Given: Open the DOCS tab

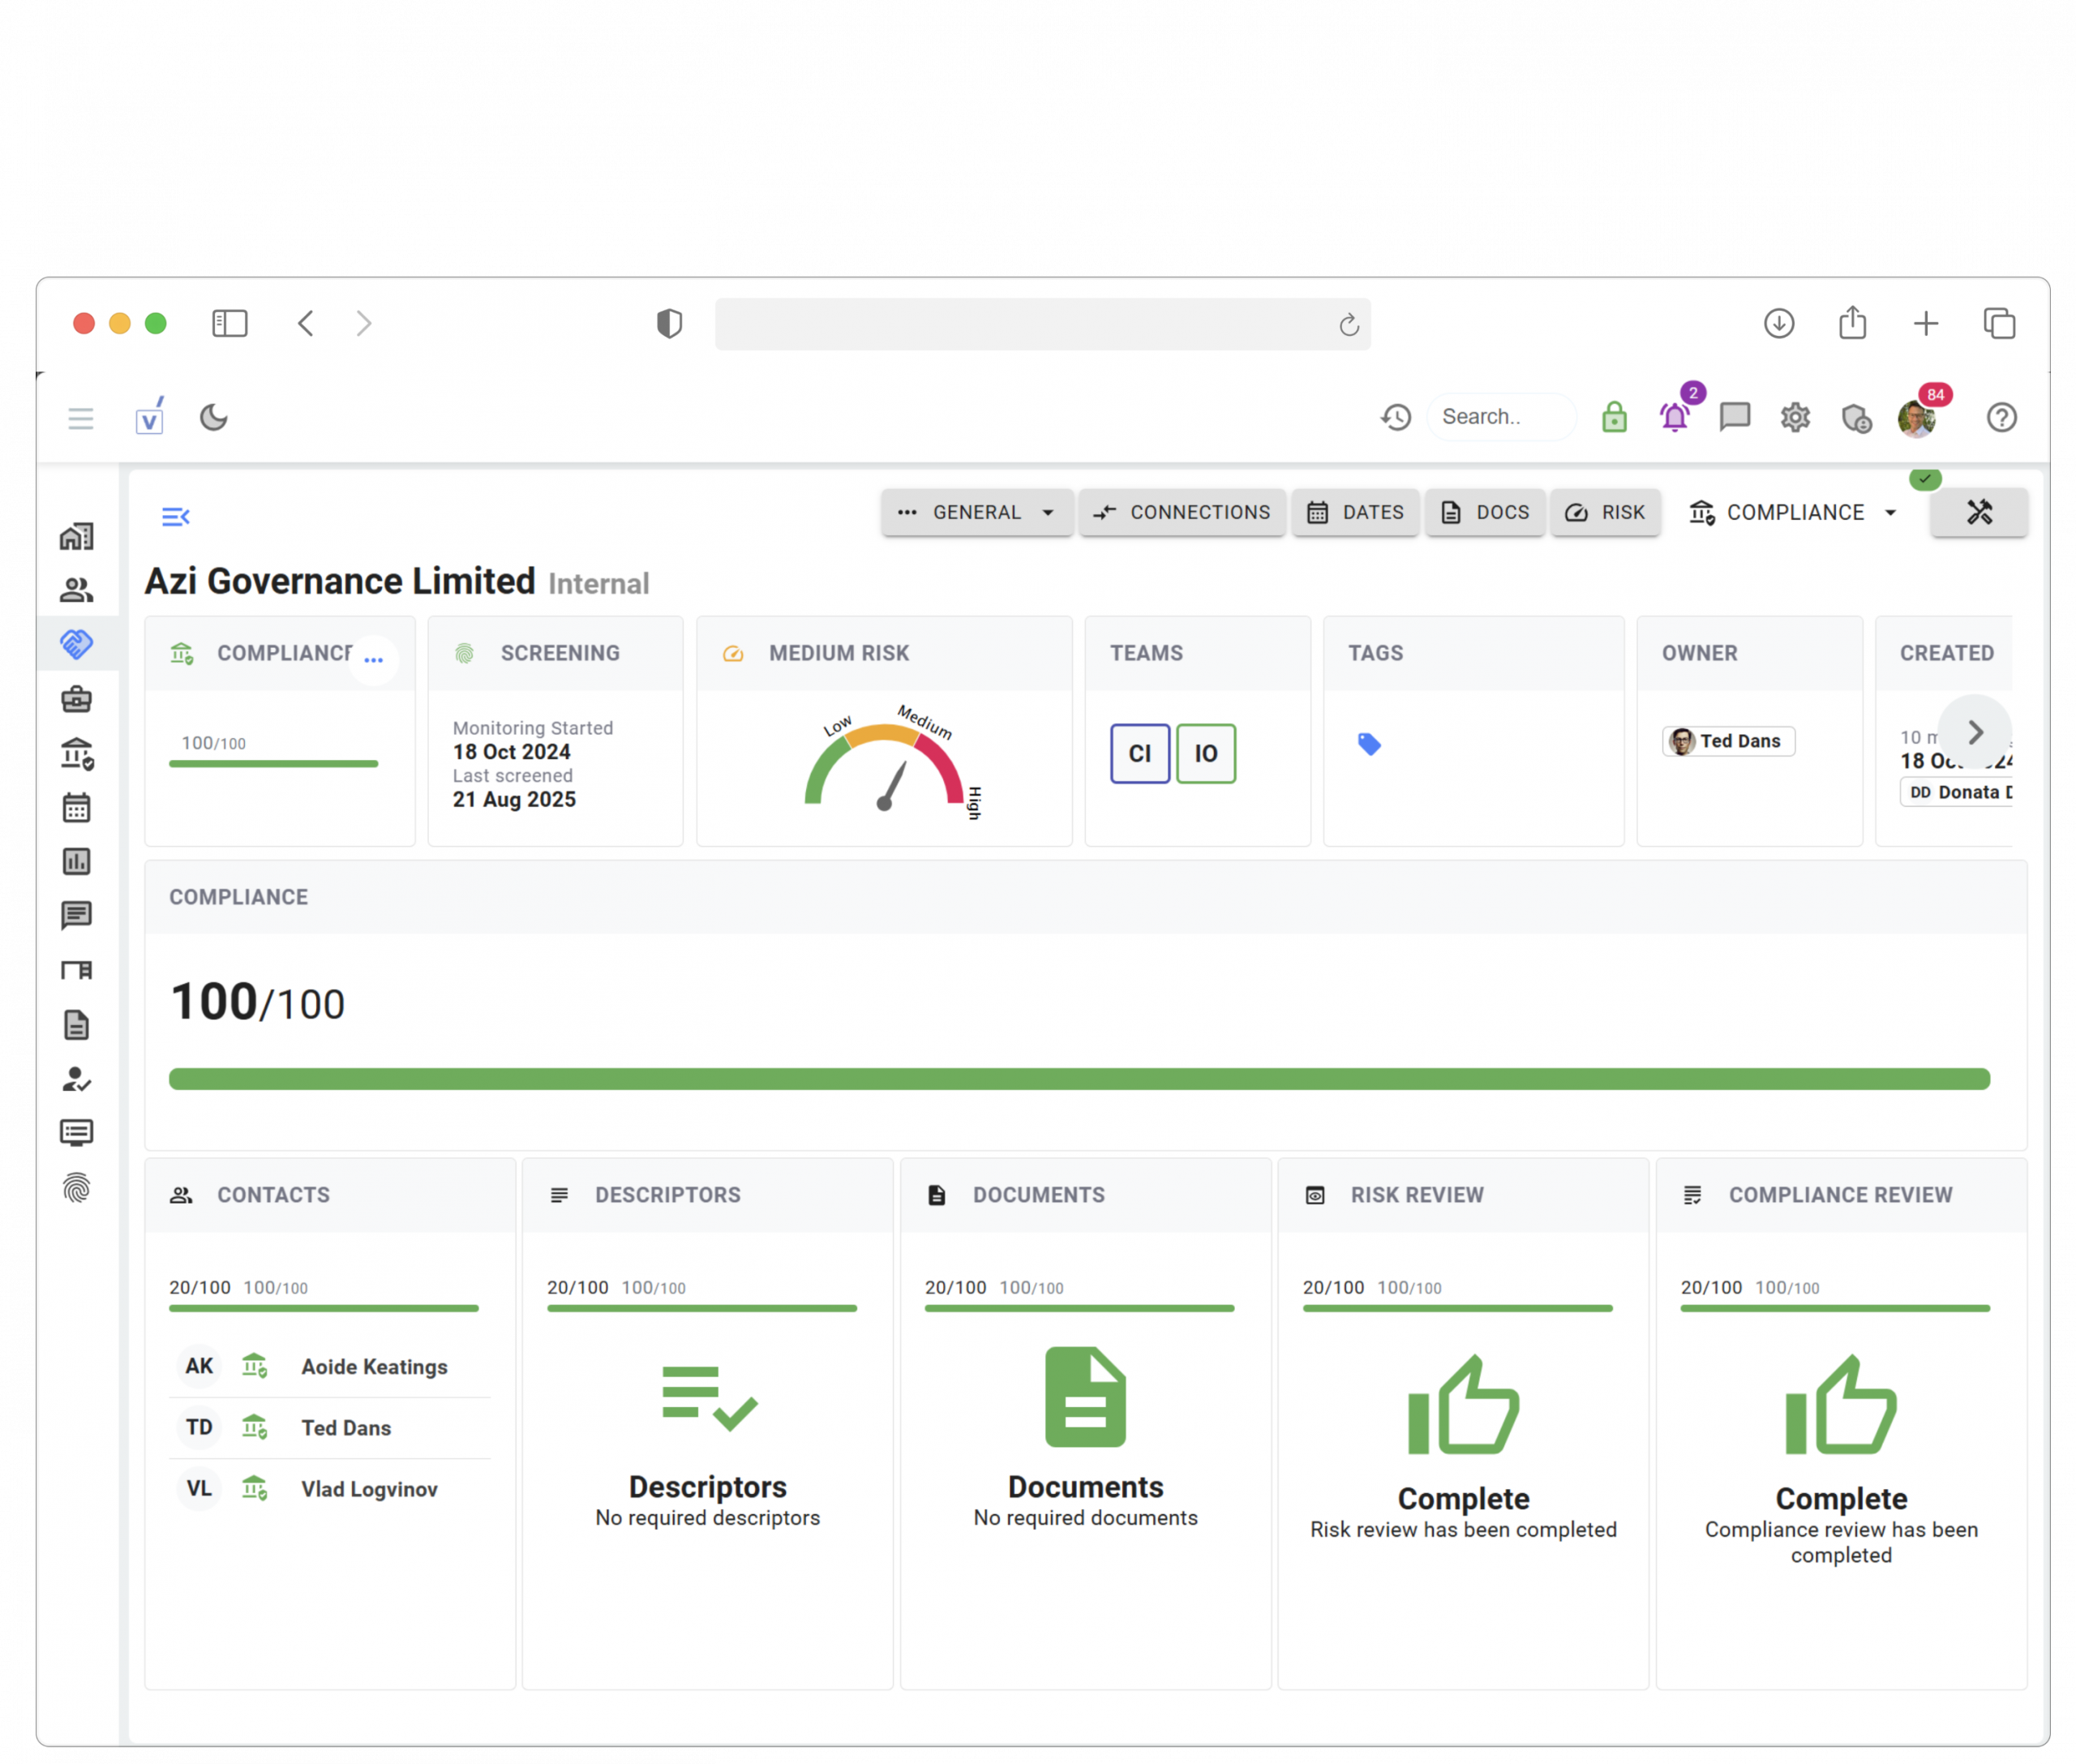Looking at the screenshot, I should tap(1485, 512).
